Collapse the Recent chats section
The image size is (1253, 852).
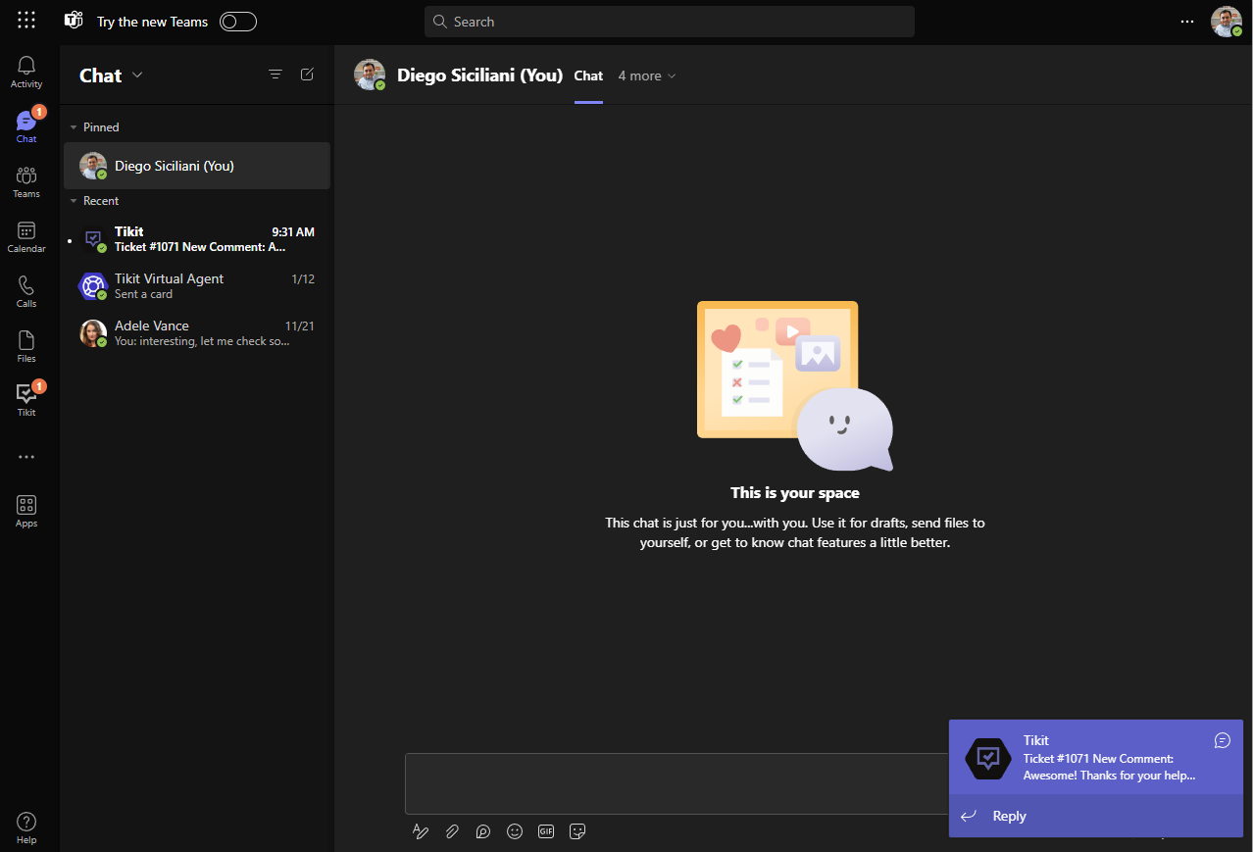tap(74, 201)
